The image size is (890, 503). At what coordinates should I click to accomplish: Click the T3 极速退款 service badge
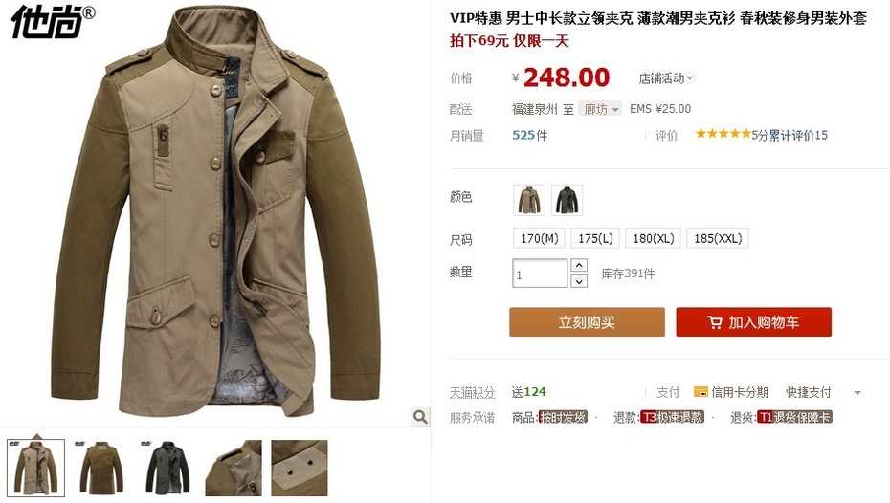[x=672, y=417]
